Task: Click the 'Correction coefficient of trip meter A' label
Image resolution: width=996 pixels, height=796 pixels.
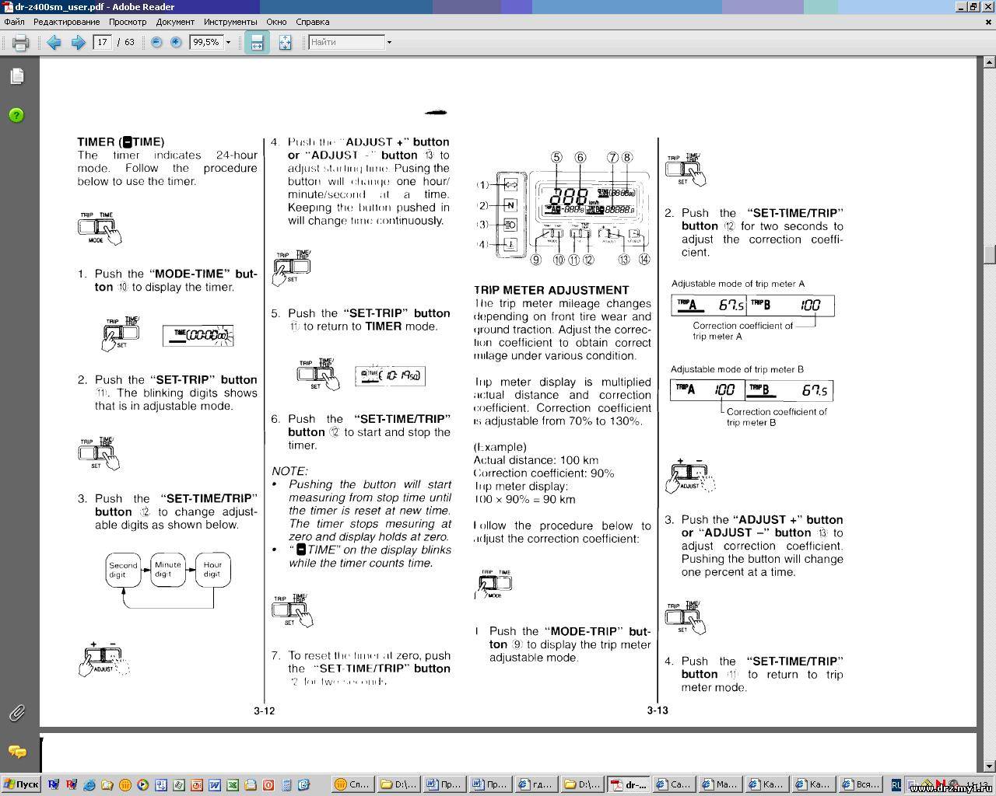Action: pyautogui.click(x=742, y=331)
